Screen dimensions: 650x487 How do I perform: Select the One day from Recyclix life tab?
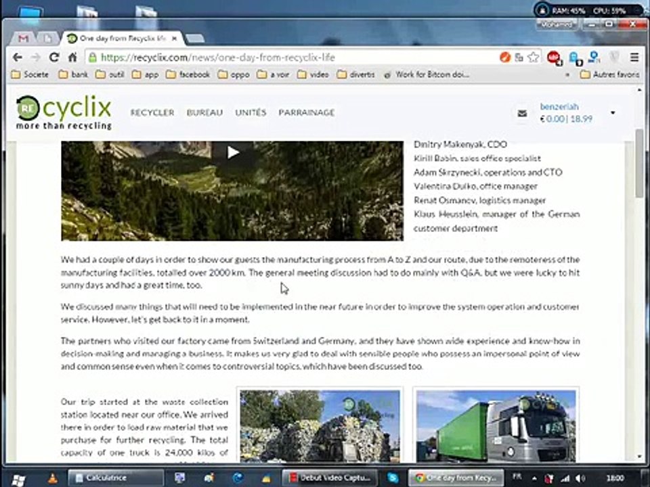[x=123, y=39]
